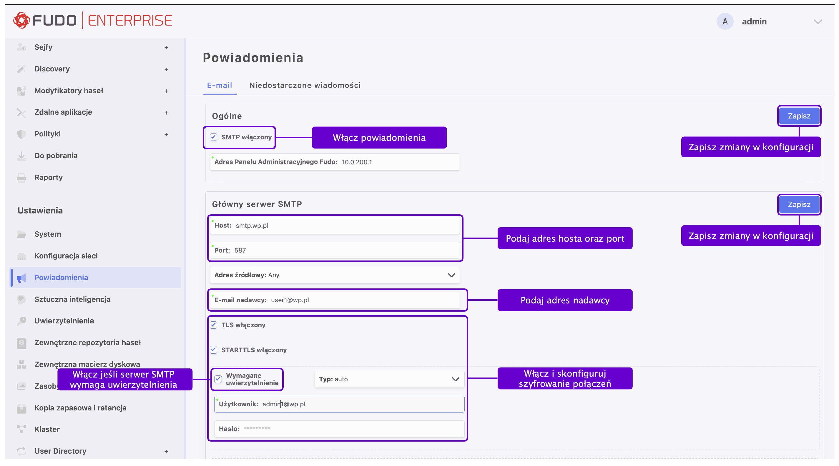This screenshot has width=839, height=466.
Task: Click the Uwierzytelnienie key icon
Action: [21, 321]
